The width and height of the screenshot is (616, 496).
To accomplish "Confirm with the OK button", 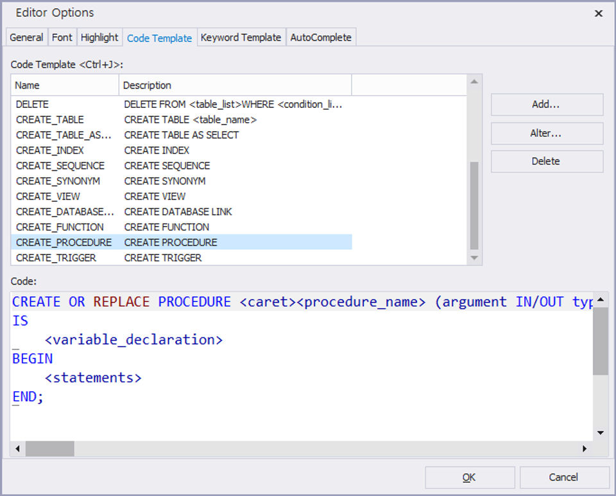I will (x=470, y=477).
